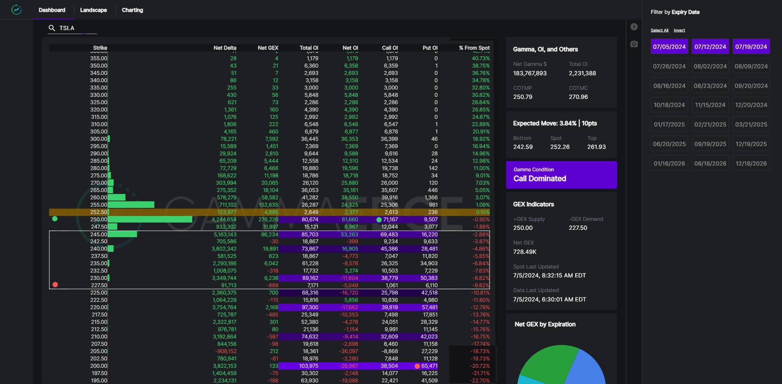
Task: Click the Net OI column header
Action: click(350, 48)
